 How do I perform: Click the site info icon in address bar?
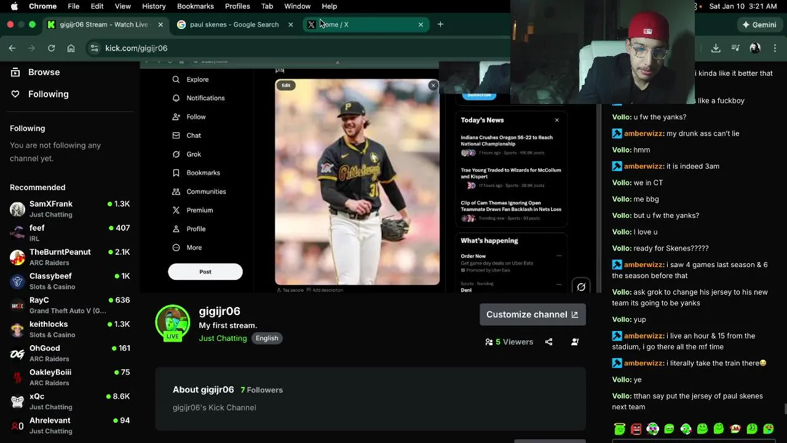(94, 48)
